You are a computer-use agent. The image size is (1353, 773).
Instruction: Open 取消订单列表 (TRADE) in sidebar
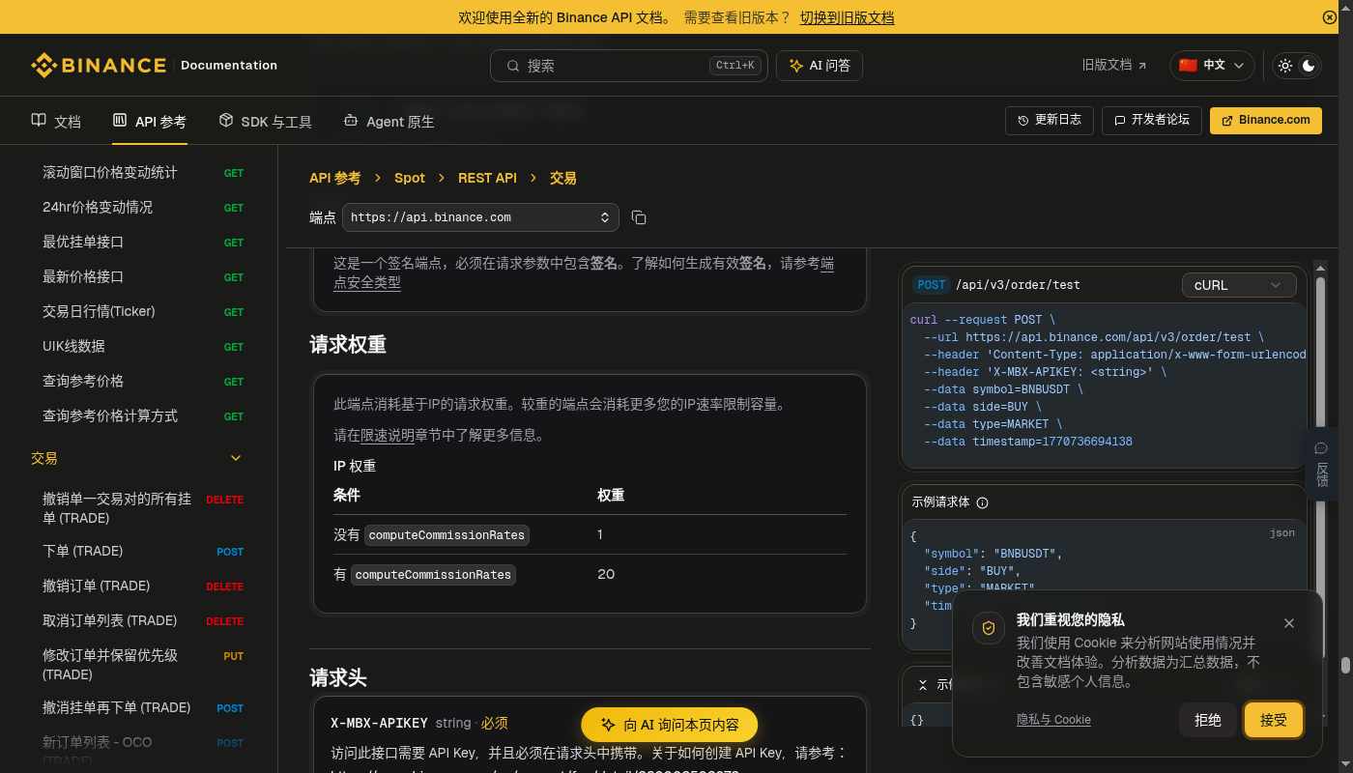(x=143, y=620)
